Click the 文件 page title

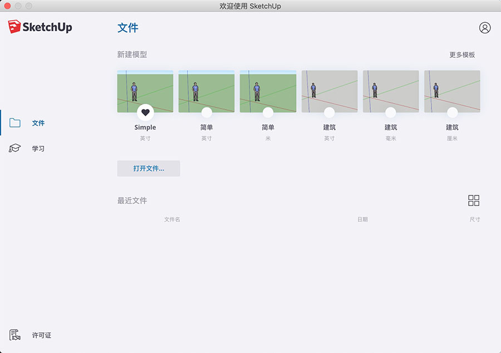click(128, 28)
